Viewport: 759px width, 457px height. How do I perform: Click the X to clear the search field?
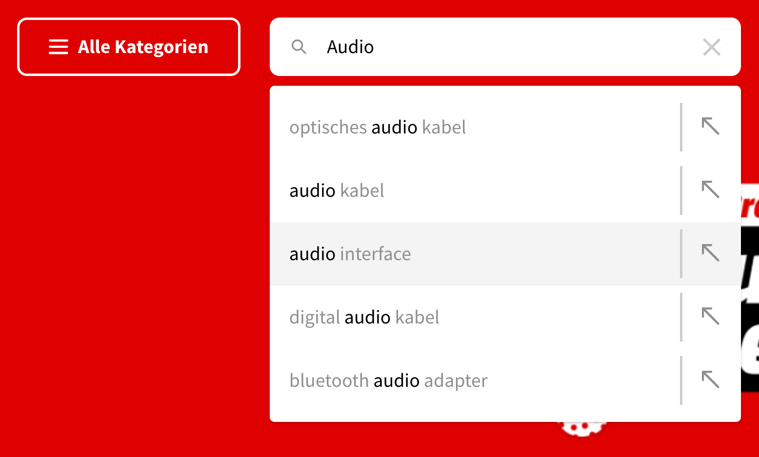tap(712, 47)
